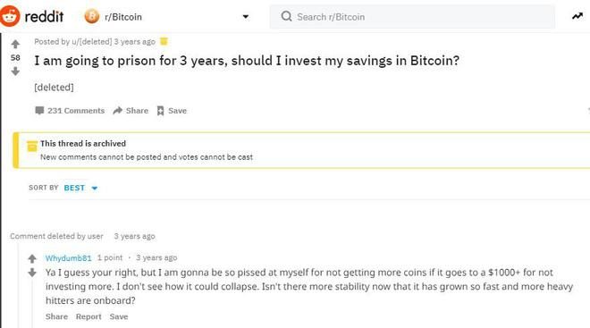Click the Reddit Snoo logo icon
The height and width of the screenshot is (328, 590).
pos(9,16)
